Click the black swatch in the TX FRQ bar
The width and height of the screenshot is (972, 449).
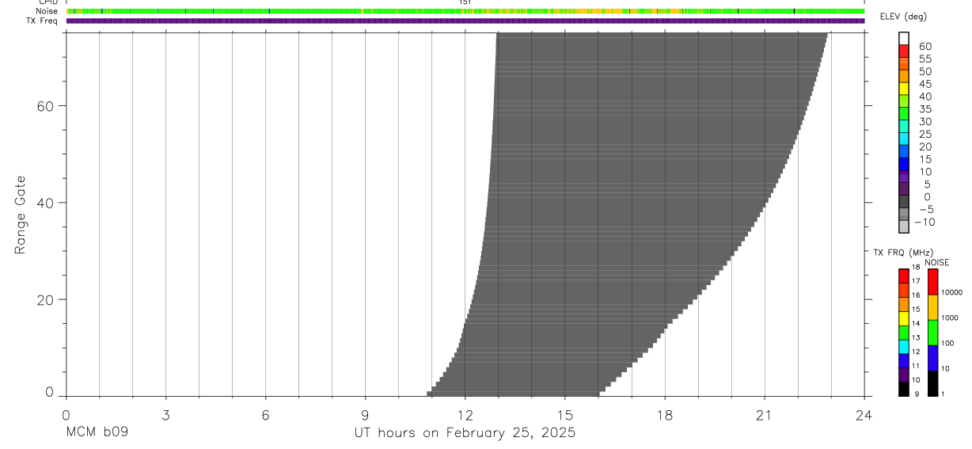click(x=903, y=389)
